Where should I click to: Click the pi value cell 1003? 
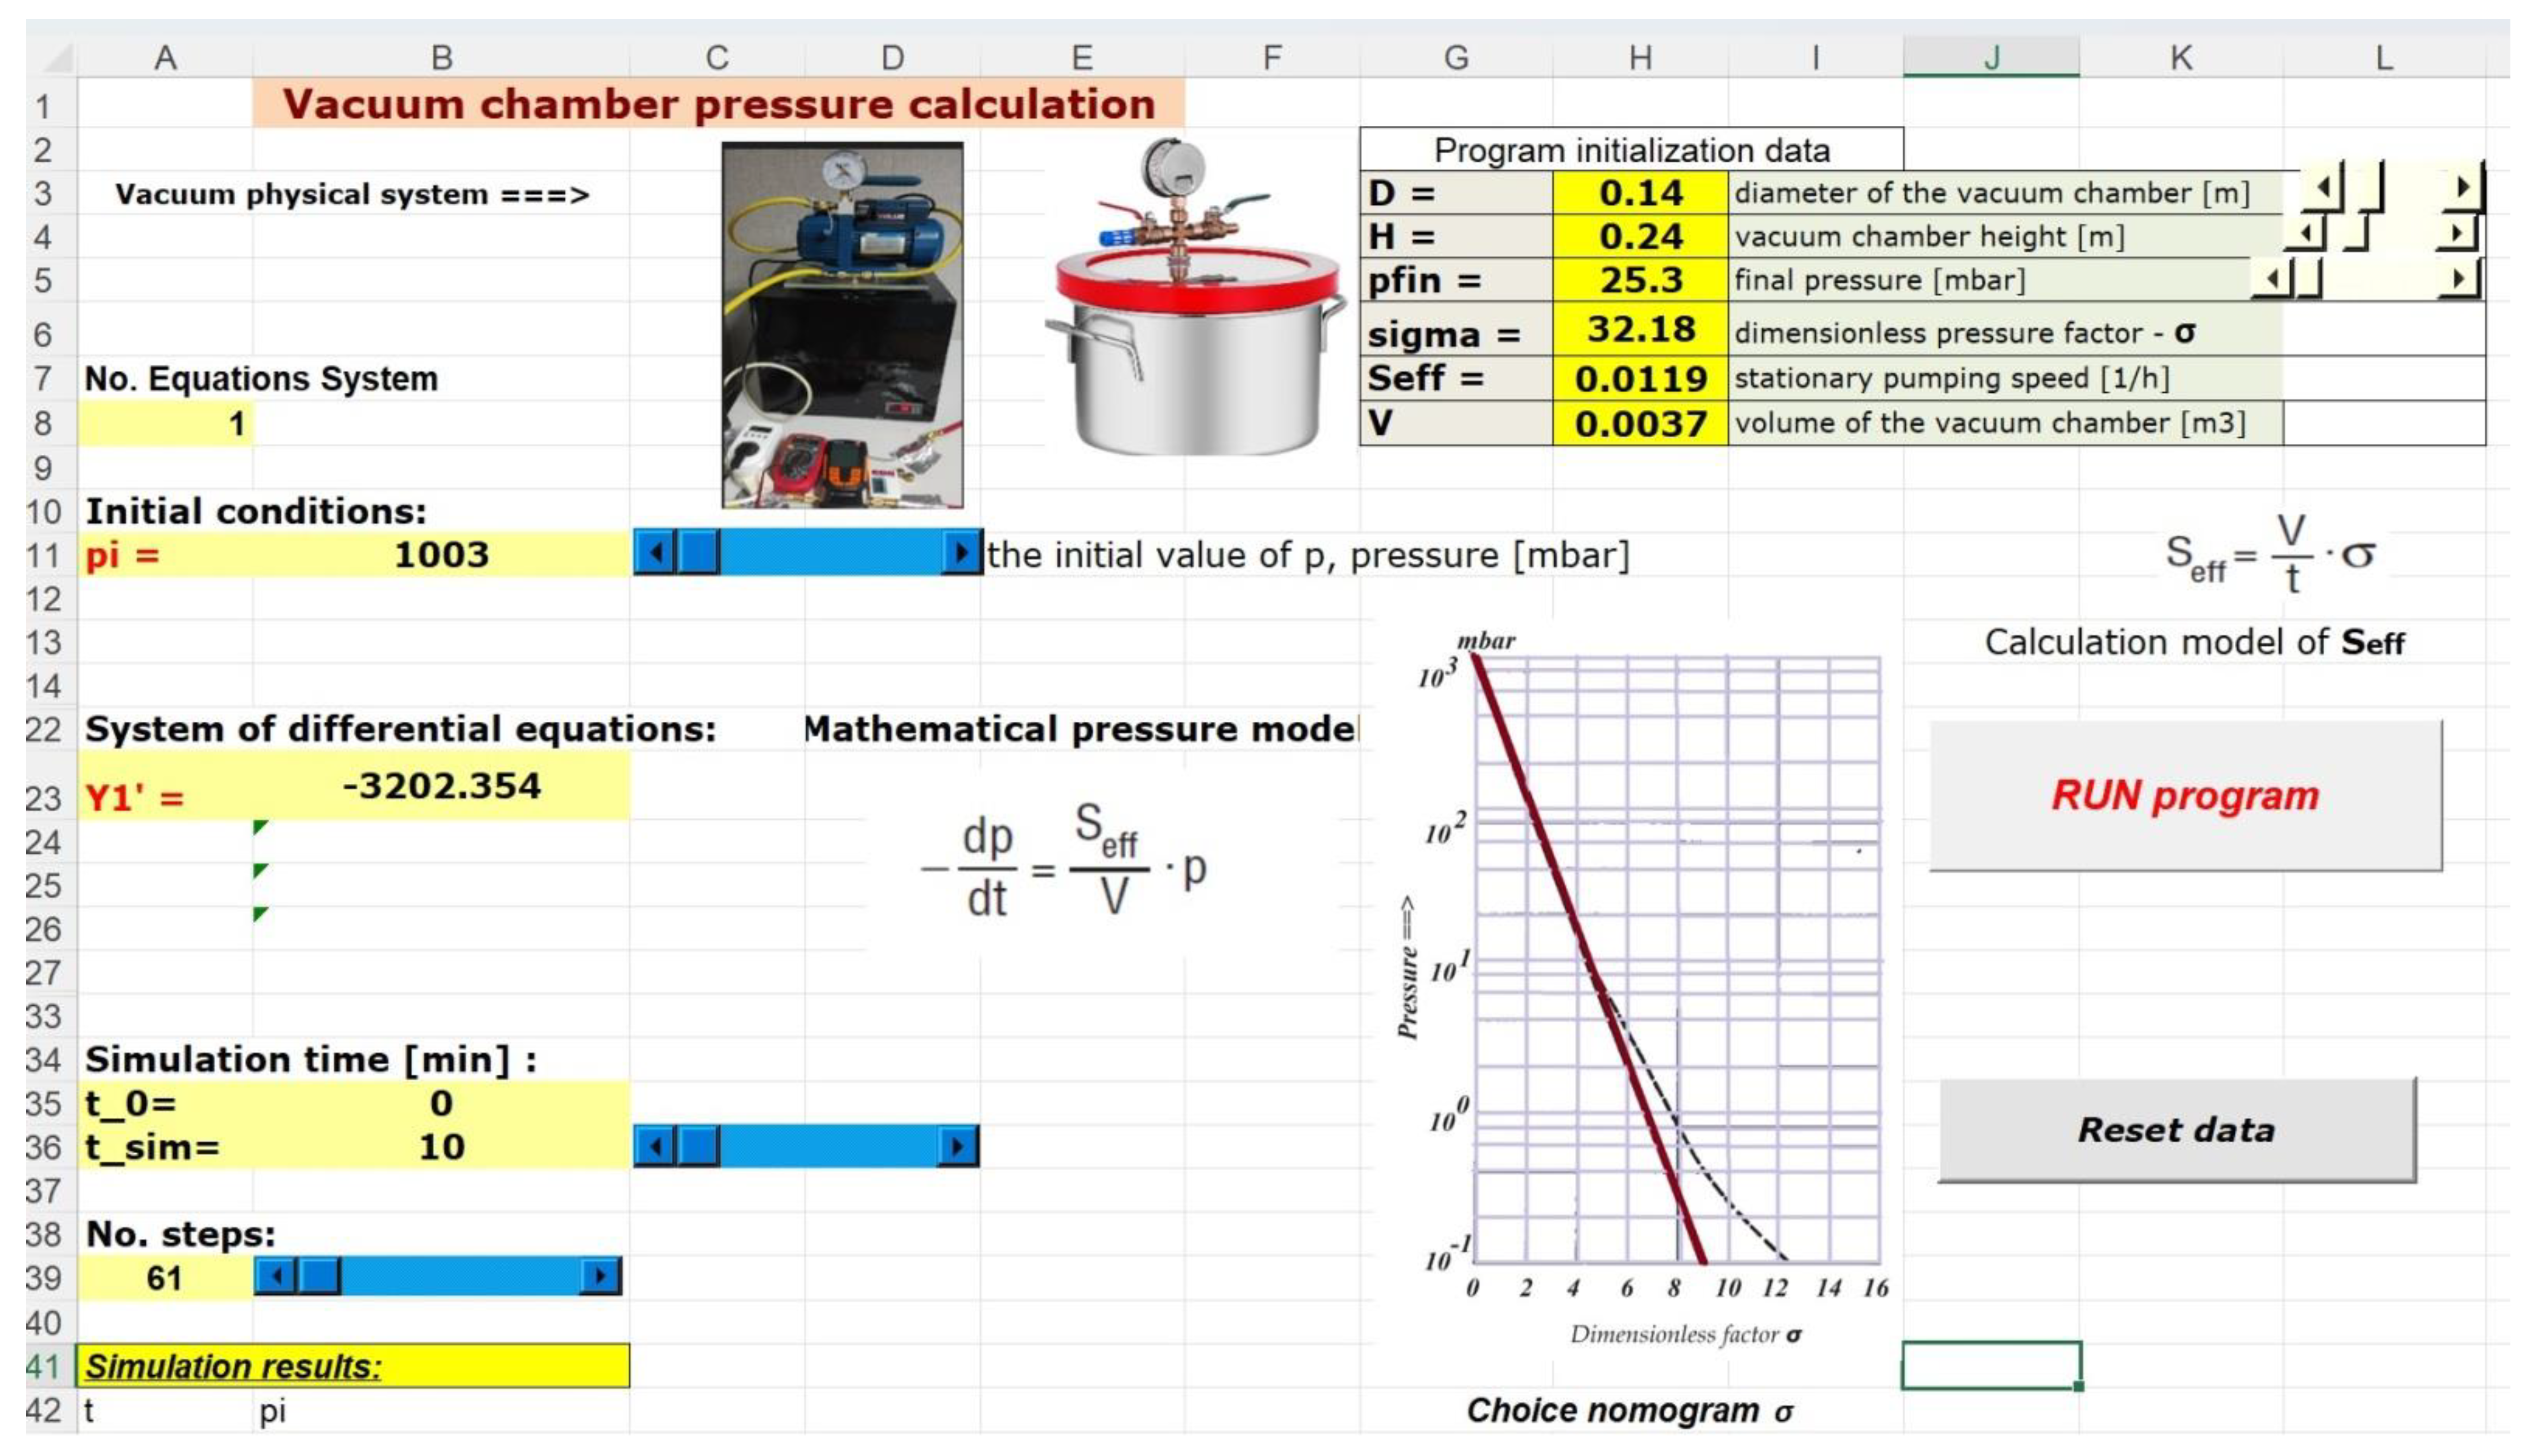441,555
